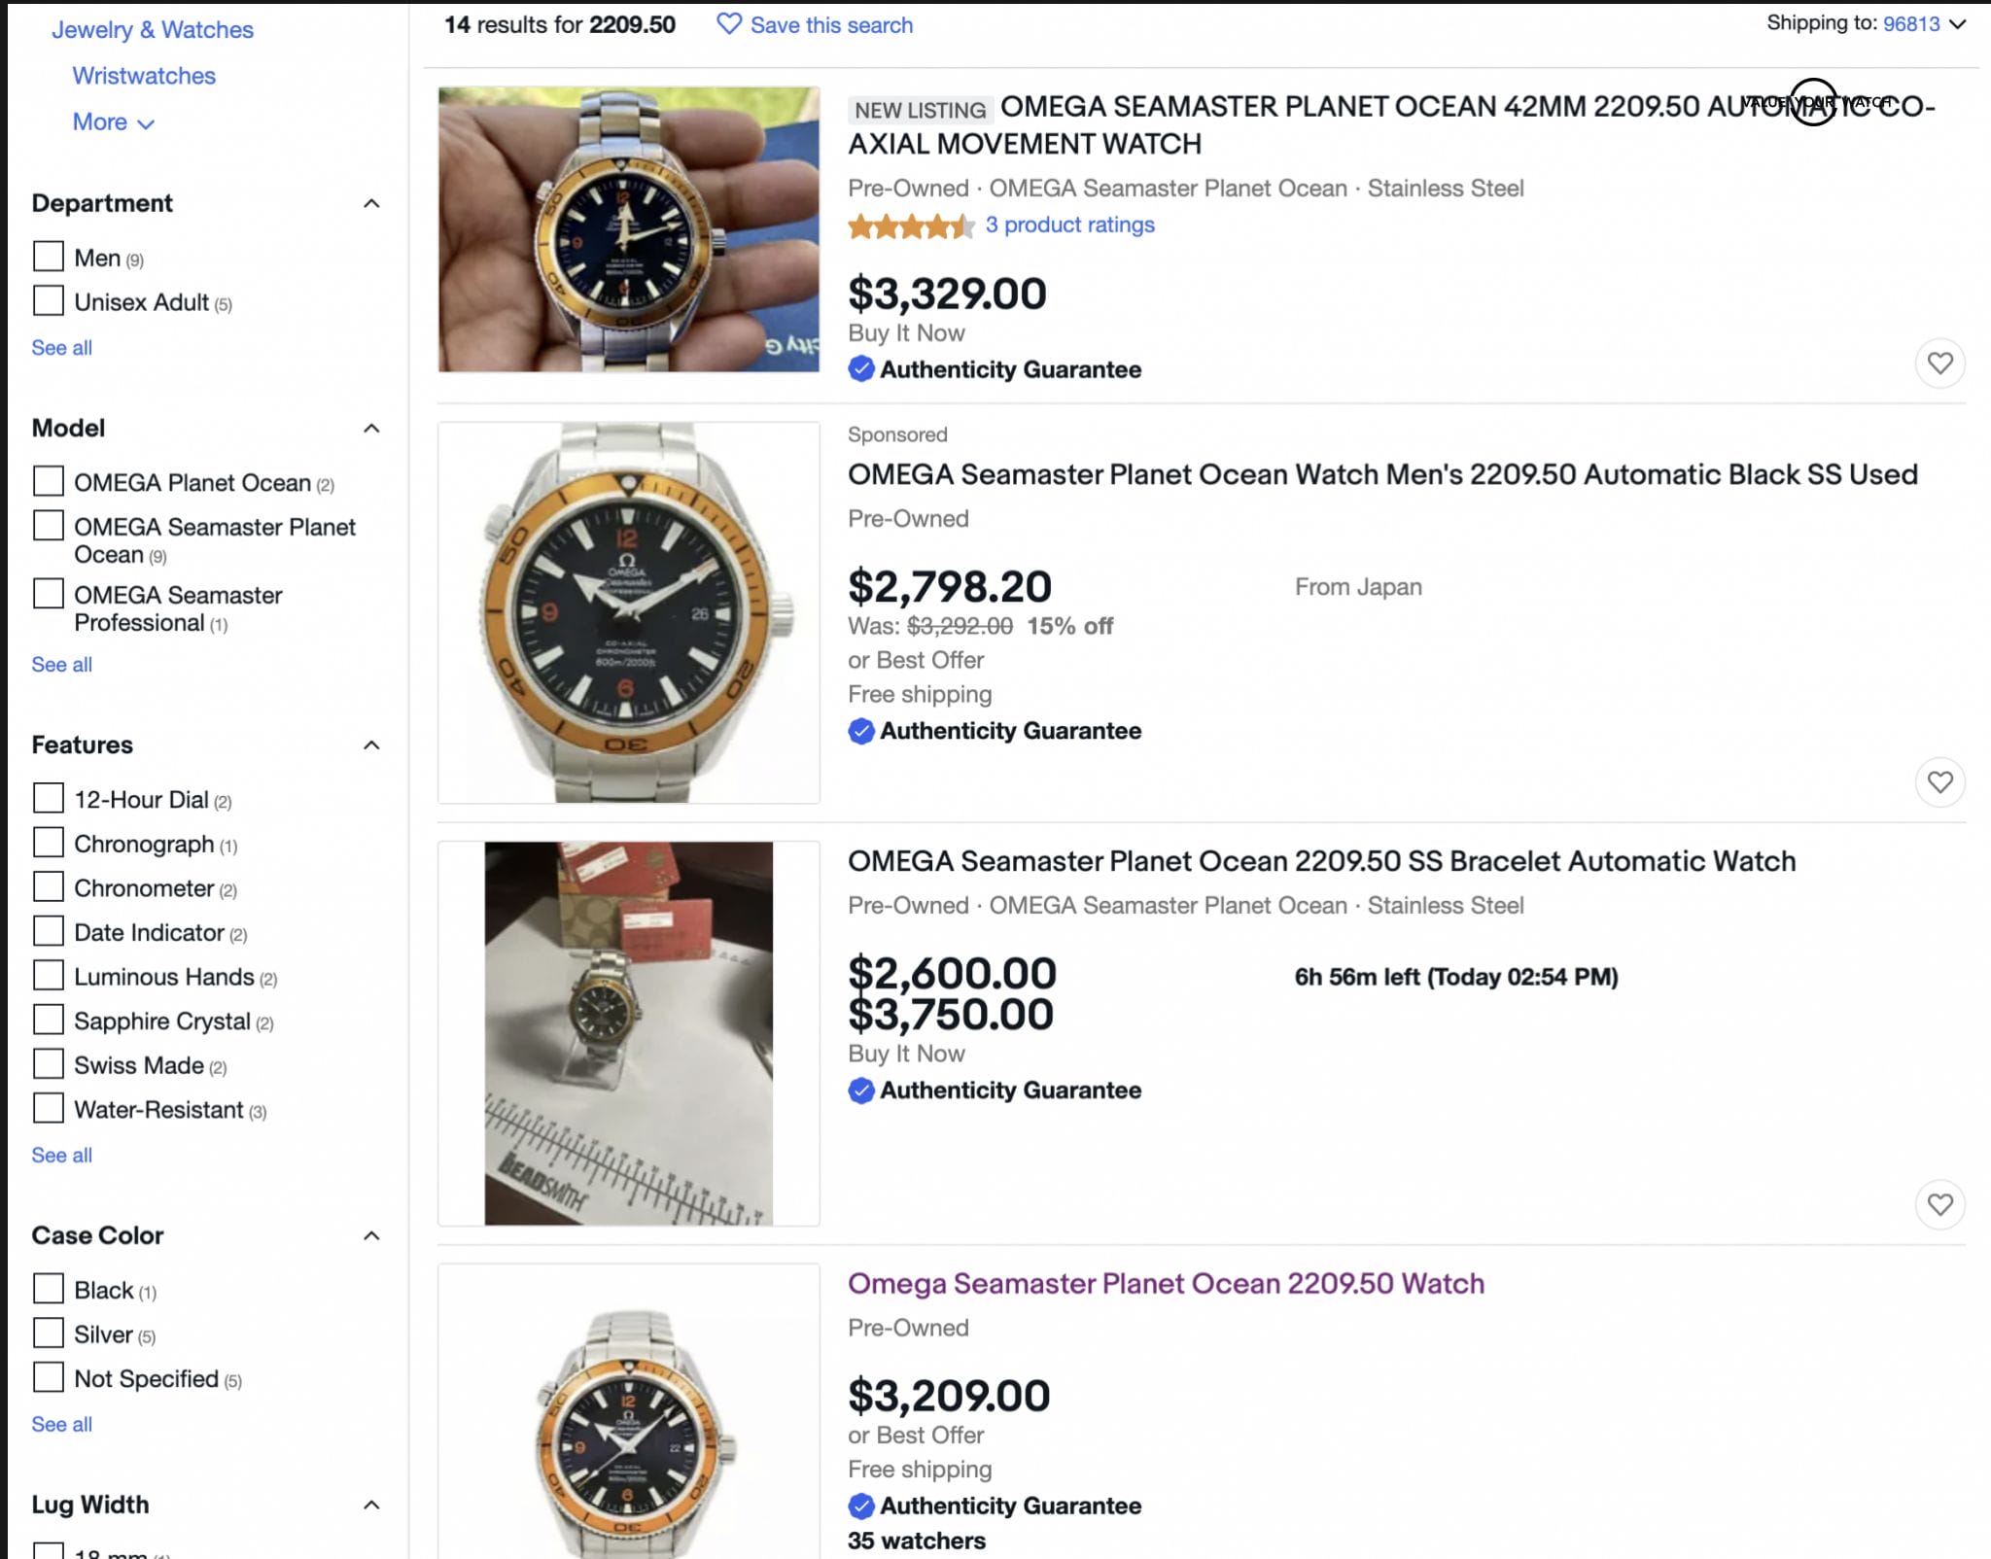Expand the More category options

click(113, 121)
